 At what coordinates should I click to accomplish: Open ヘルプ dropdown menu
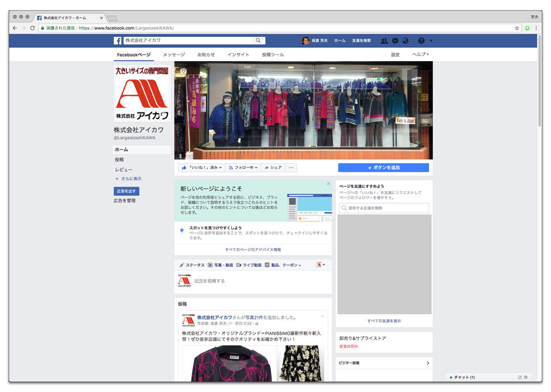[x=420, y=54]
